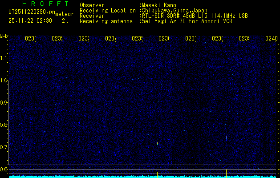Screen dimensions: 280x178
Task: Click the 0237 time tick label
Action: (x=191, y=38)
